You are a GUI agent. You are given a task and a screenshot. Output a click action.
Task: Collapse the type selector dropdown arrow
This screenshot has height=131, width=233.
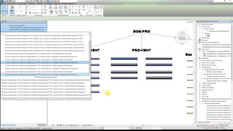[46, 28]
